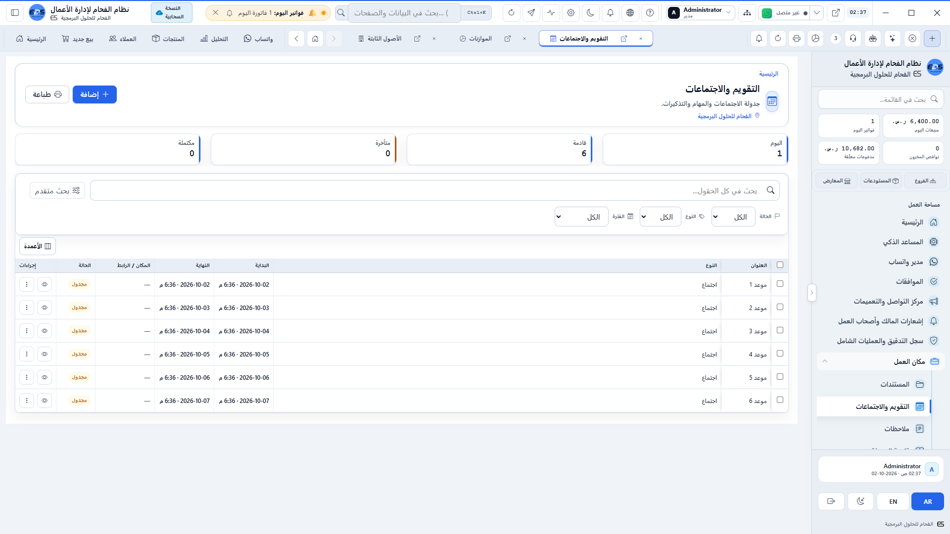Select all rows with header checkbox

click(x=780, y=265)
